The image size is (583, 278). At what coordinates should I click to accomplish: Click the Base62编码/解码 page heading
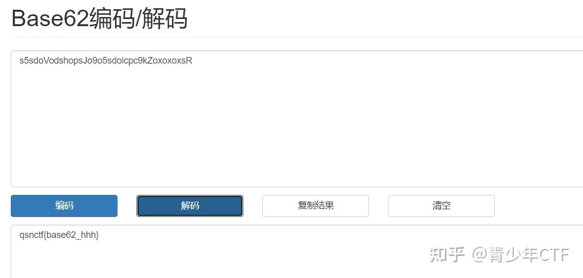[100, 18]
